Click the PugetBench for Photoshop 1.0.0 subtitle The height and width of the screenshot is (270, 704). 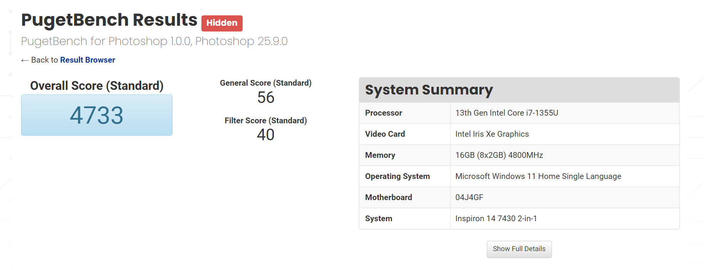(154, 41)
